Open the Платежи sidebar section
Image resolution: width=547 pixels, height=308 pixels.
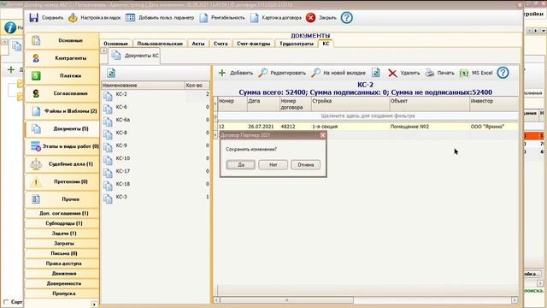pos(62,75)
